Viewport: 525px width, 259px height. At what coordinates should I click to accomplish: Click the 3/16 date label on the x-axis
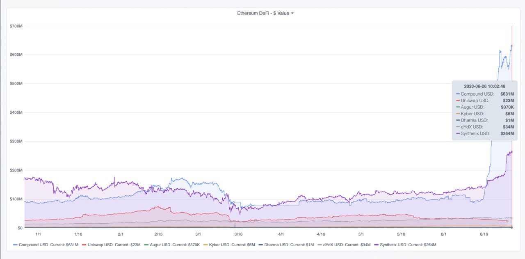coord(238,234)
